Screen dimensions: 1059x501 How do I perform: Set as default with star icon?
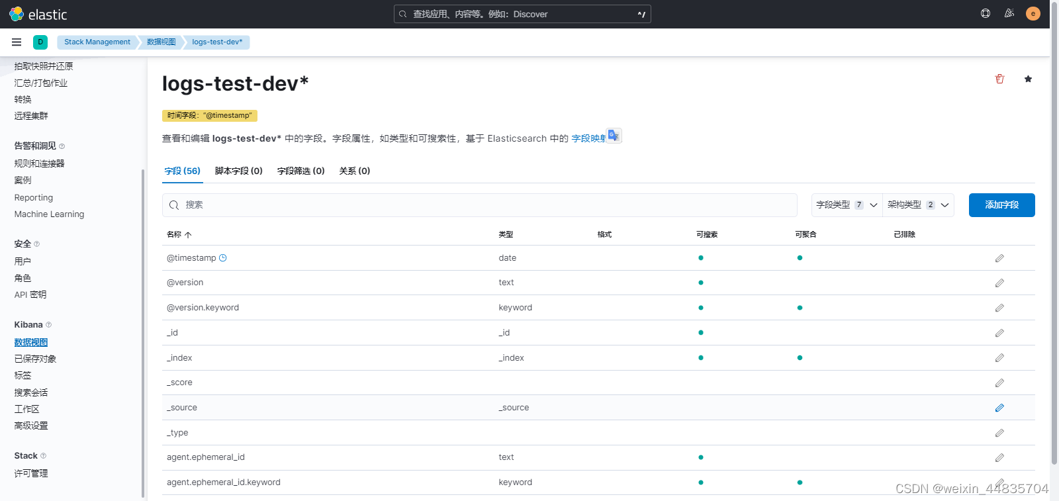coord(1028,79)
